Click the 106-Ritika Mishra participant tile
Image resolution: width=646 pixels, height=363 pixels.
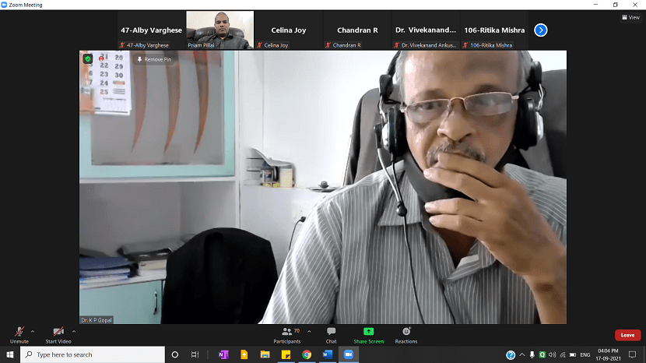(498, 30)
